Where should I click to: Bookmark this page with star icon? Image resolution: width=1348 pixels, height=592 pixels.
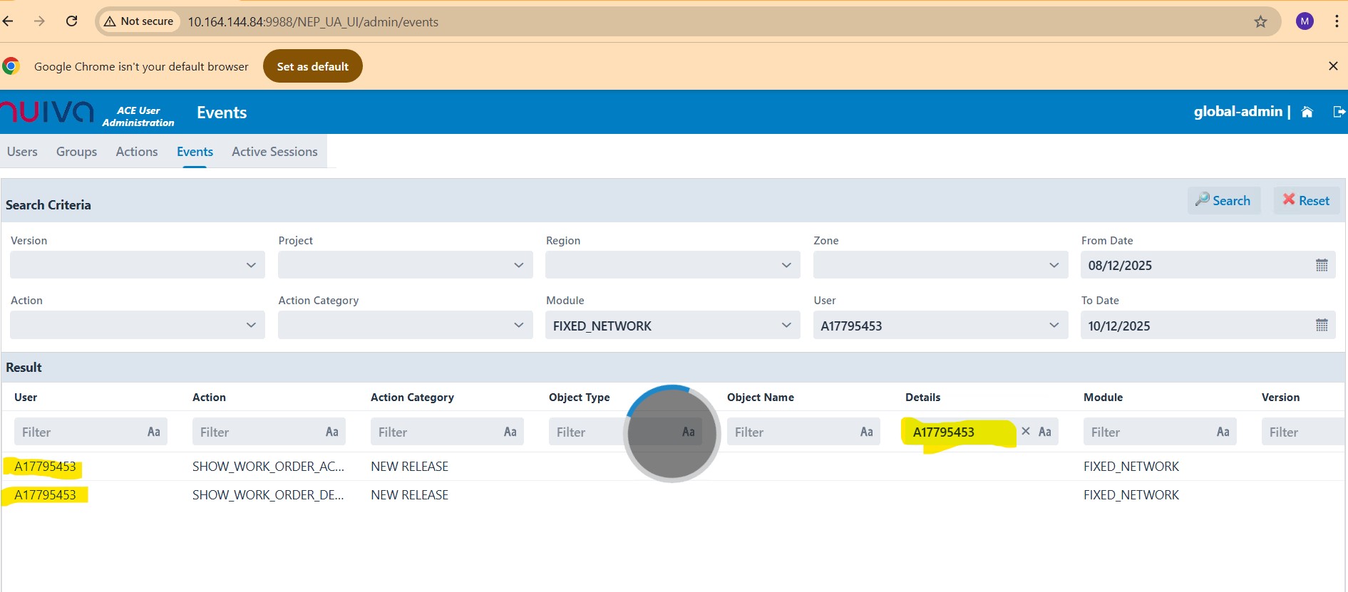1260,22
